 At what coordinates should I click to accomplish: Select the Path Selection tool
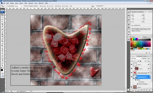coord(2,53)
